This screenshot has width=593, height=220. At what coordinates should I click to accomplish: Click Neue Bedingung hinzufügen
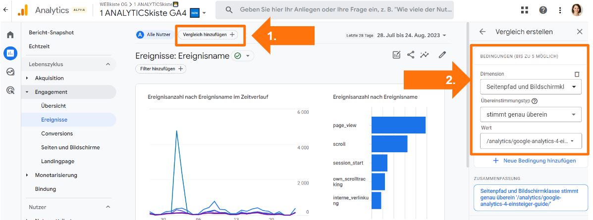(x=534, y=161)
